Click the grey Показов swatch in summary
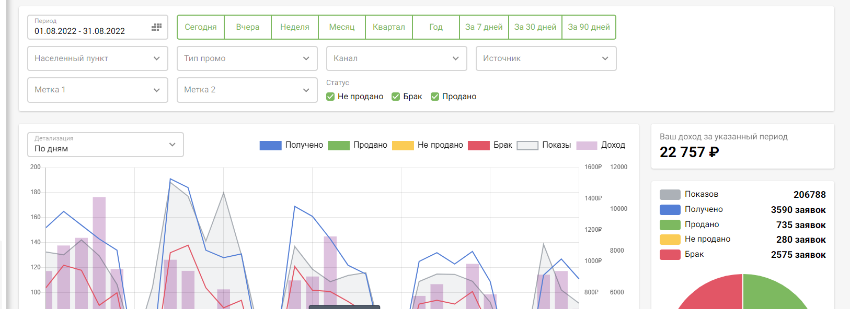 (670, 195)
